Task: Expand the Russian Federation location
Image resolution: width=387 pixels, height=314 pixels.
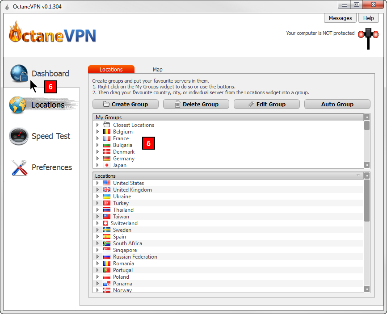Action: click(x=97, y=256)
